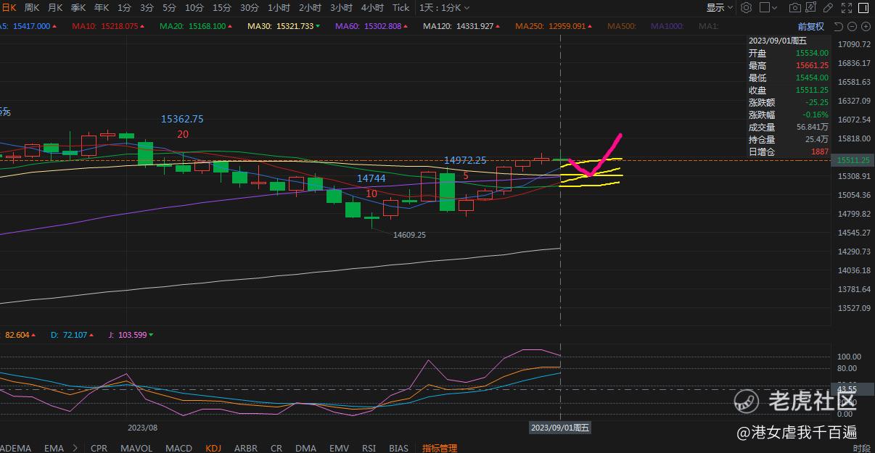Open 指标管理 indicator management
The height and width of the screenshot is (453, 875).
coord(440,448)
